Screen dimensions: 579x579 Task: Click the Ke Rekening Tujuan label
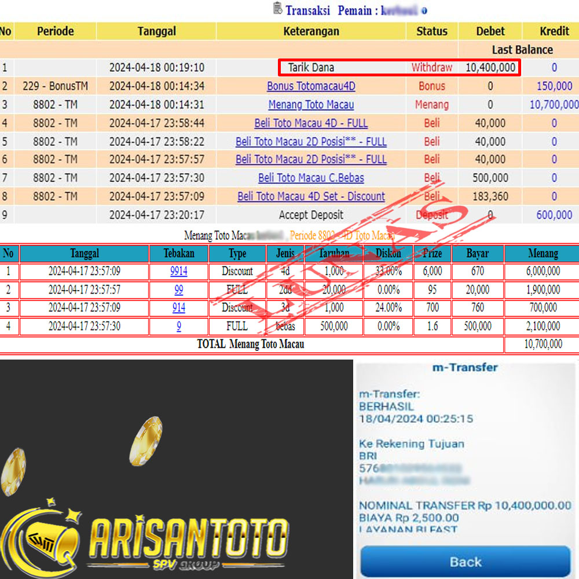[x=411, y=444]
